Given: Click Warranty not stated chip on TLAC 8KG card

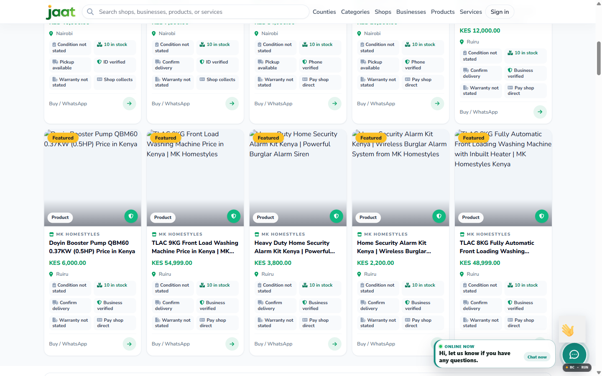Looking at the screenshot, I should 481,323.
